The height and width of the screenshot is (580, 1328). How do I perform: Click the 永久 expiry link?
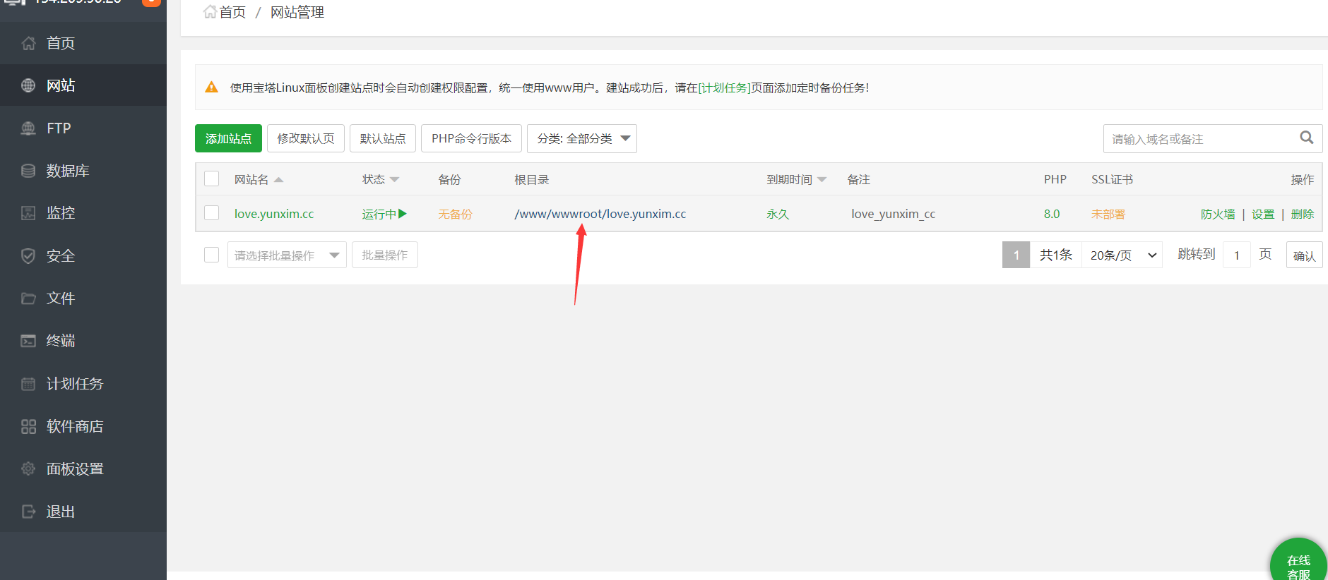click(x=778, y=214)
